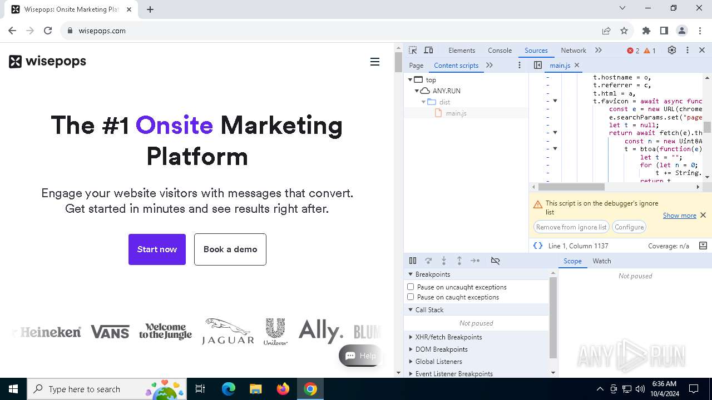Dismiss the ignore list warning banner
This screenshot has width=712, height=400.
(x=703, y=215)
